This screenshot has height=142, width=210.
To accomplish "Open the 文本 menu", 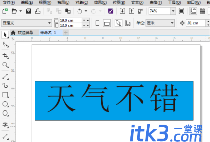I will [x=137, y=2].
